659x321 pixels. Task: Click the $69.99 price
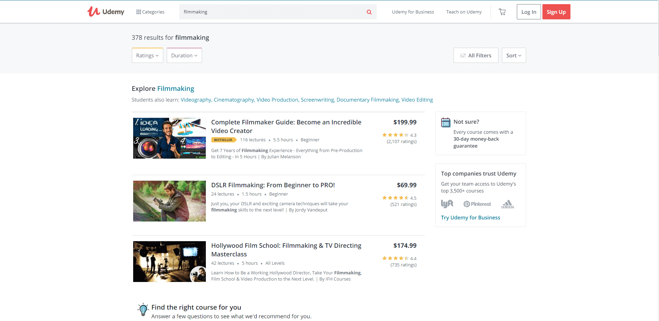click(x=407, y=185)
